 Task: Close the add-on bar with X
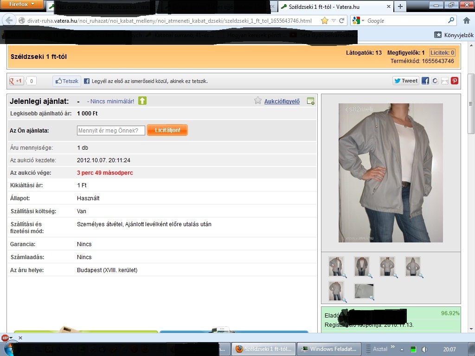click(20, 338)
